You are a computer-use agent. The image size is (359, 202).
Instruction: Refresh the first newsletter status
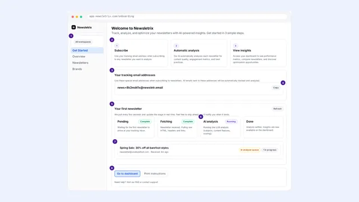tap(277, 109)
